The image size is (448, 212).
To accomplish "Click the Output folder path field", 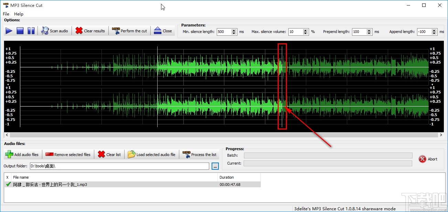I will (119, 166).
